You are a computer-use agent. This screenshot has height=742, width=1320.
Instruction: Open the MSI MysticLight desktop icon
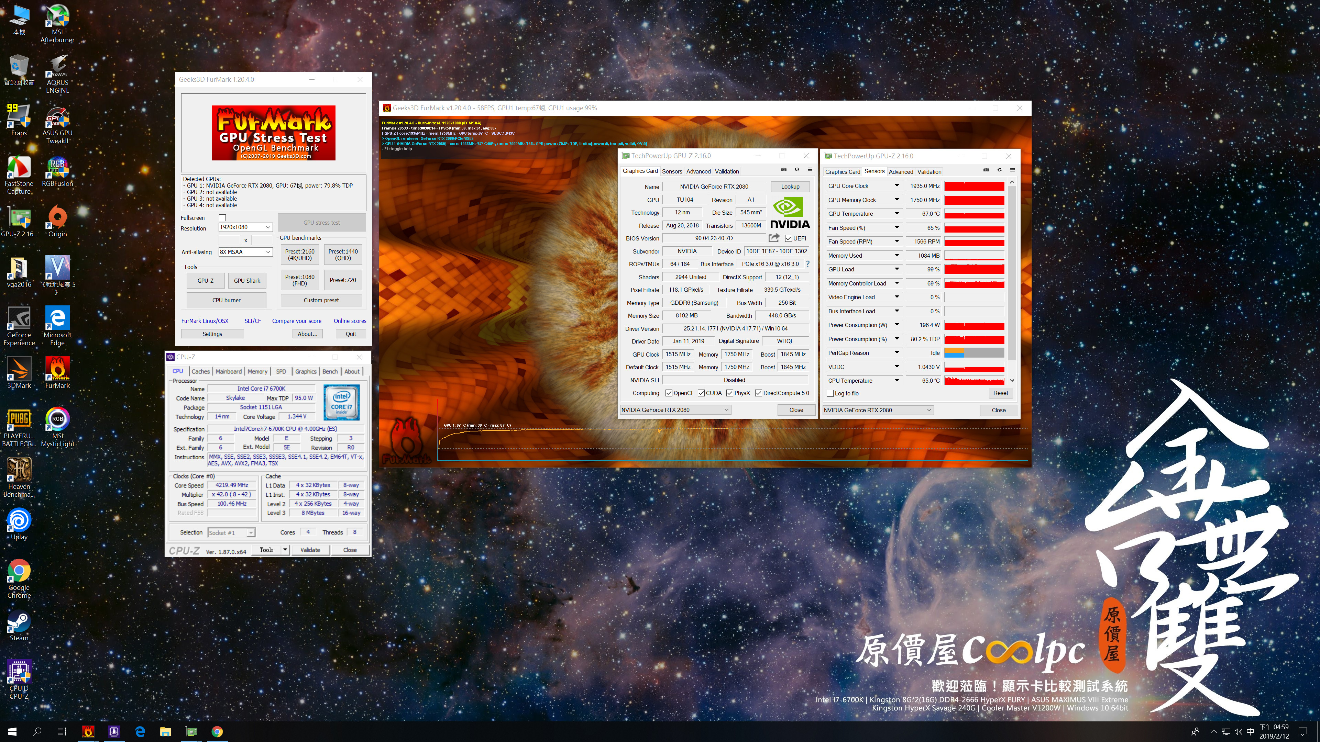57,428
